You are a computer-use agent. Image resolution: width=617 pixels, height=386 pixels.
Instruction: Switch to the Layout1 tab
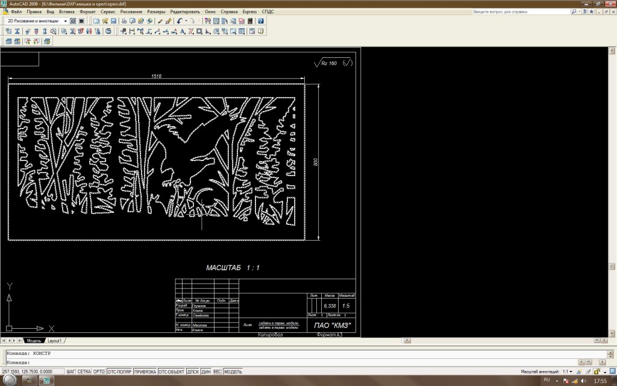tap(54, 341)
